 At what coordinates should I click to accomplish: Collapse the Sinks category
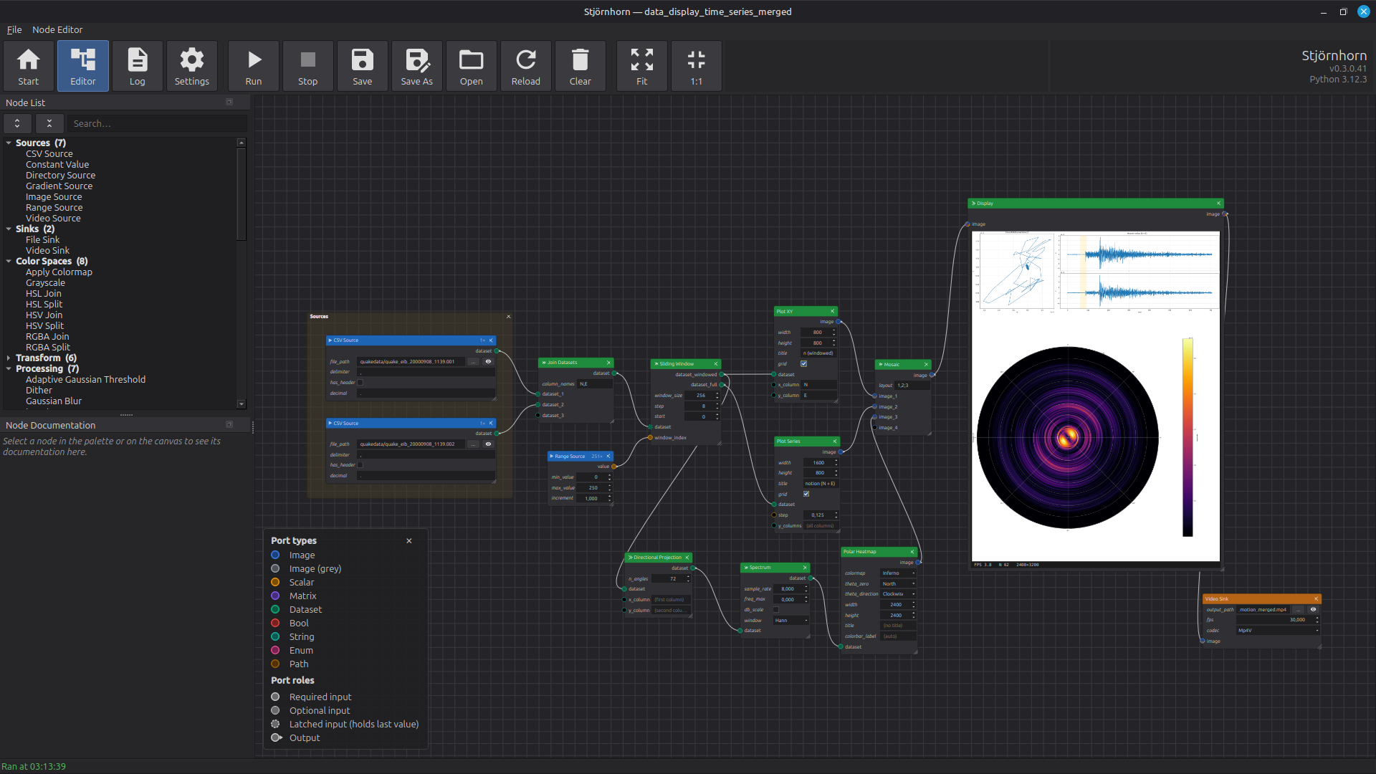pyautogui.click(x=9, y=229)
